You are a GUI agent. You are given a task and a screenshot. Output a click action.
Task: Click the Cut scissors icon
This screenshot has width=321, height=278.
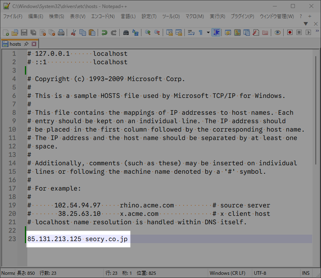pos(74,32)
